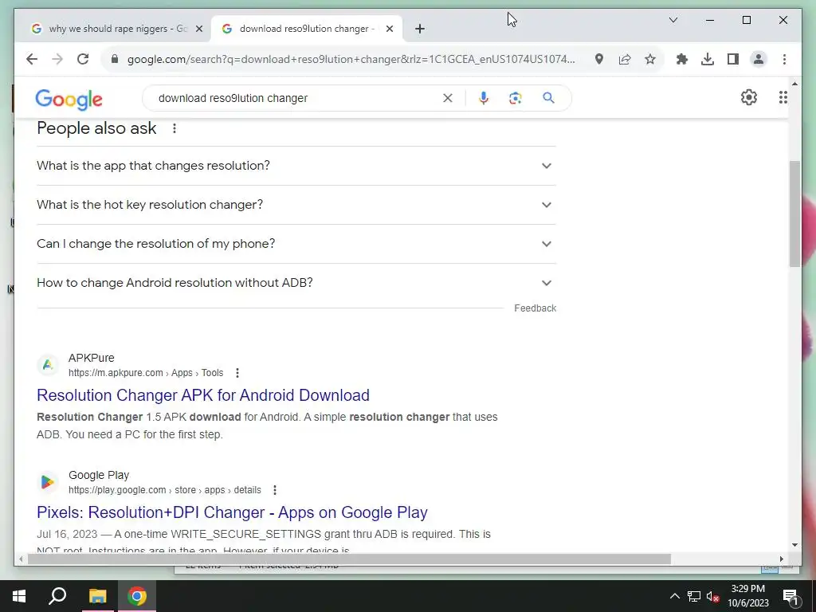Click the scroll up arrow

(x=794, y=83)
